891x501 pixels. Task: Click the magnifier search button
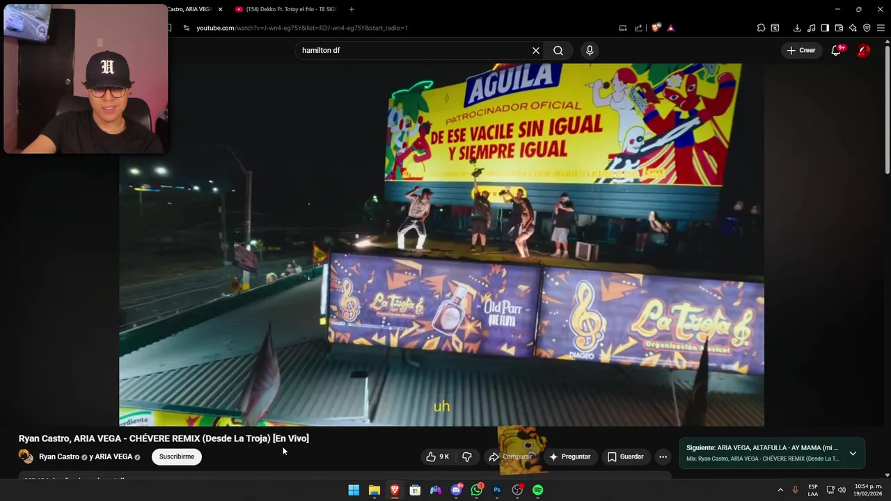(x=558, y=51)
